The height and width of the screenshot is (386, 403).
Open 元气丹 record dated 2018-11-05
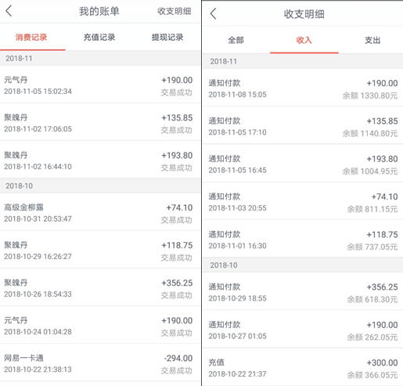pos(100,85)
